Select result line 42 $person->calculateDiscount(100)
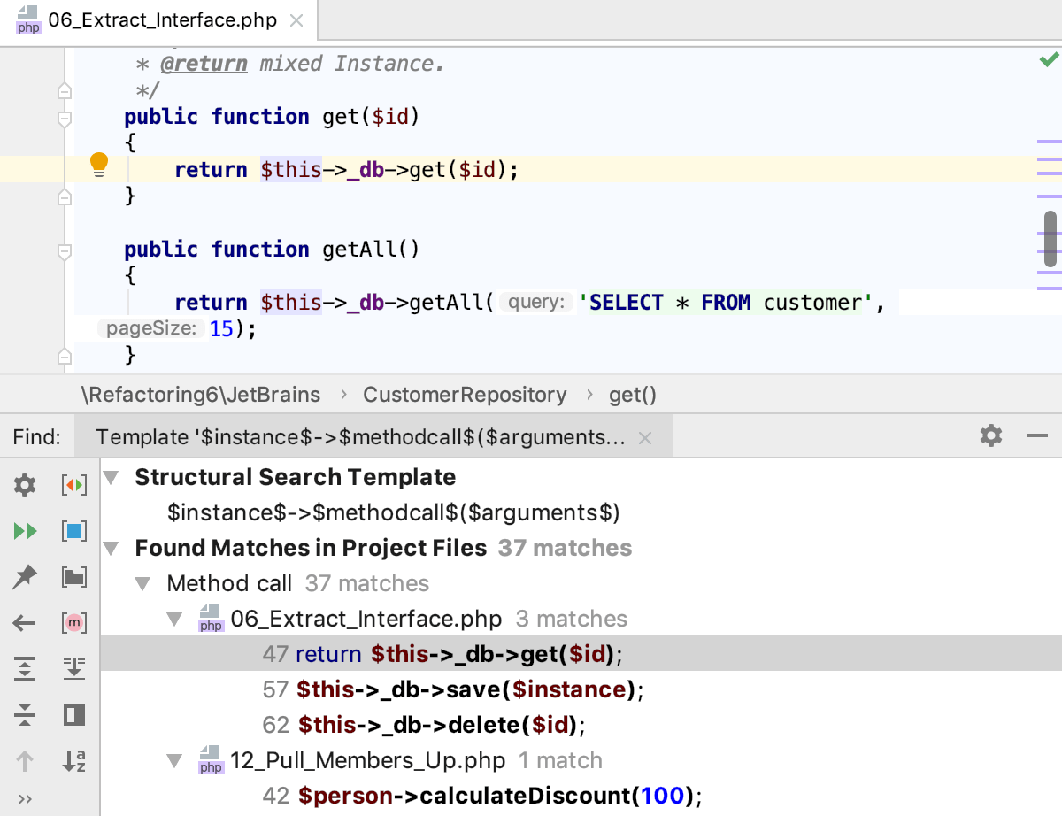 coord(581,796)
